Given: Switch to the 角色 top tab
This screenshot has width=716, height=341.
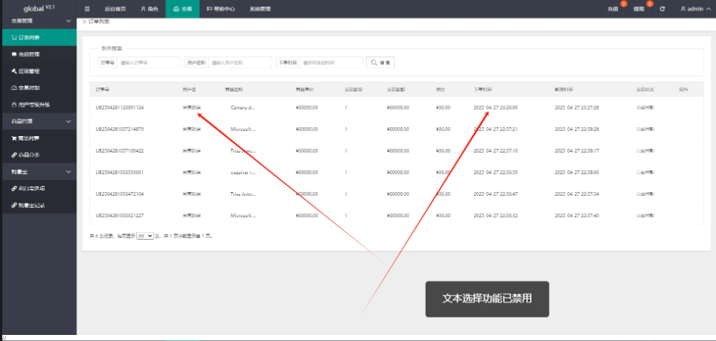Looking at the screenshot, I should [150, 9].
